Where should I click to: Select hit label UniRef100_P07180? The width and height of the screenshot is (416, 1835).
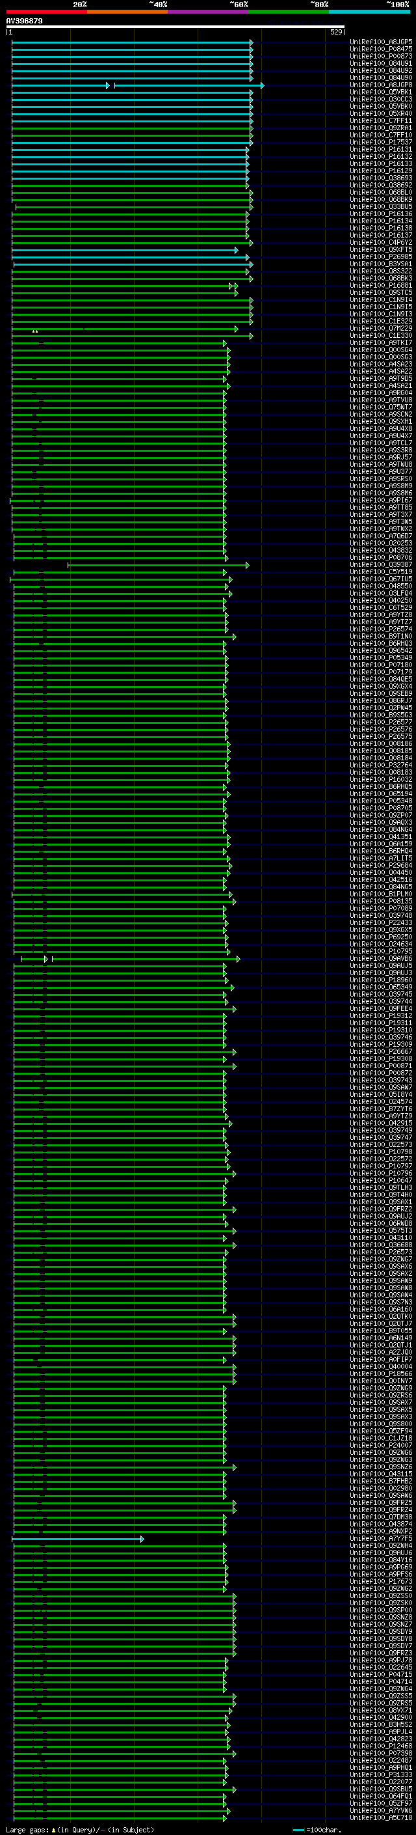(x=380, y=665)
